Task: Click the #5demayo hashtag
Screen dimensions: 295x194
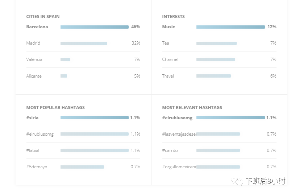Action: 37,167
